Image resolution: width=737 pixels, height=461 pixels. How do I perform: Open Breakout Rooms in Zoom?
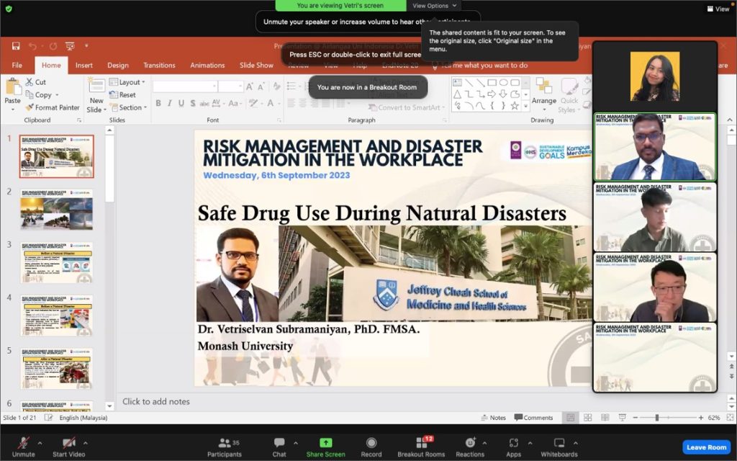point(421,447)
